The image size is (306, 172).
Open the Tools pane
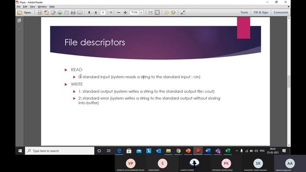244,12
